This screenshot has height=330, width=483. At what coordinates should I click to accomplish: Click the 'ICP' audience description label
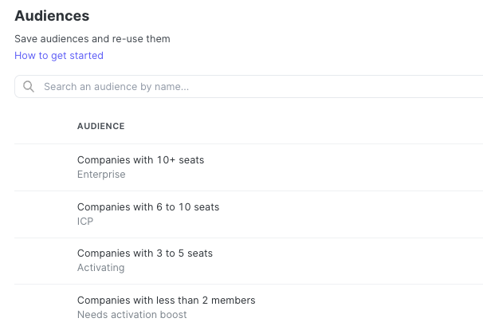click(x=85, y=221)
